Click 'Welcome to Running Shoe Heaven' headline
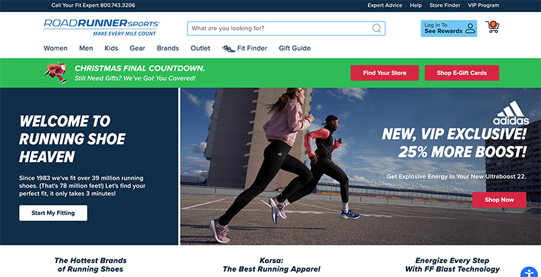Image resolution: width=541 pixels, height=277 pixels. point(72,138)
